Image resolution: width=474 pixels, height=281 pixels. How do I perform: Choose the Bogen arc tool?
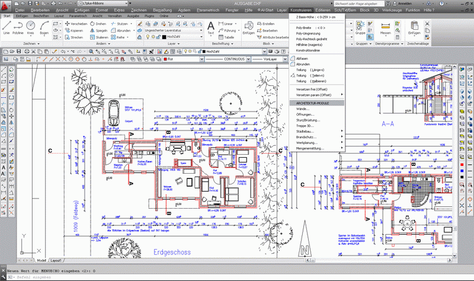(x=44, y=28)
